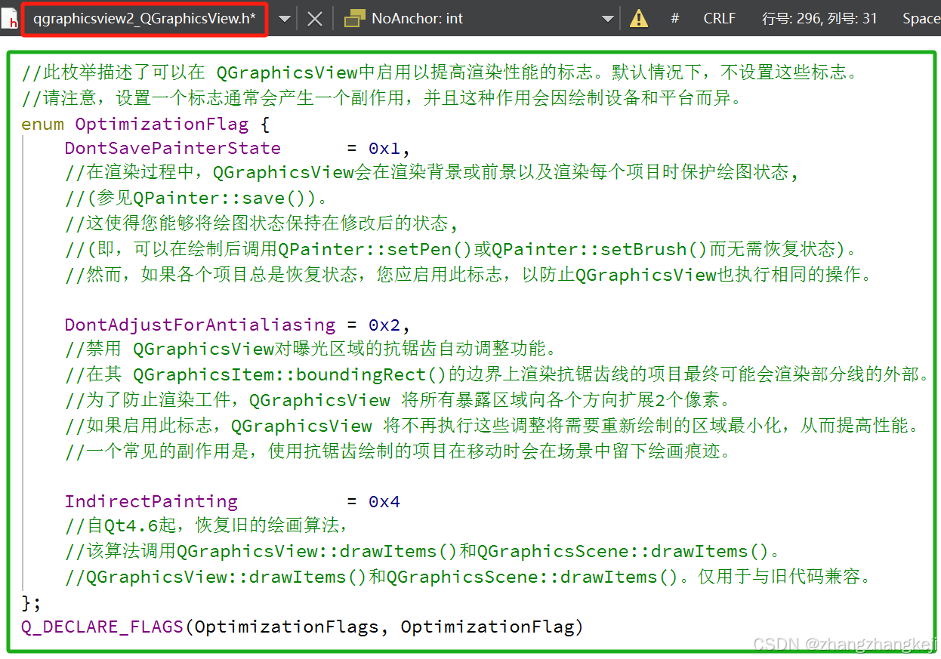941x659 pixels.
Task: Click the comment starting //这使得您能够
Action: (x=261, y=223)
